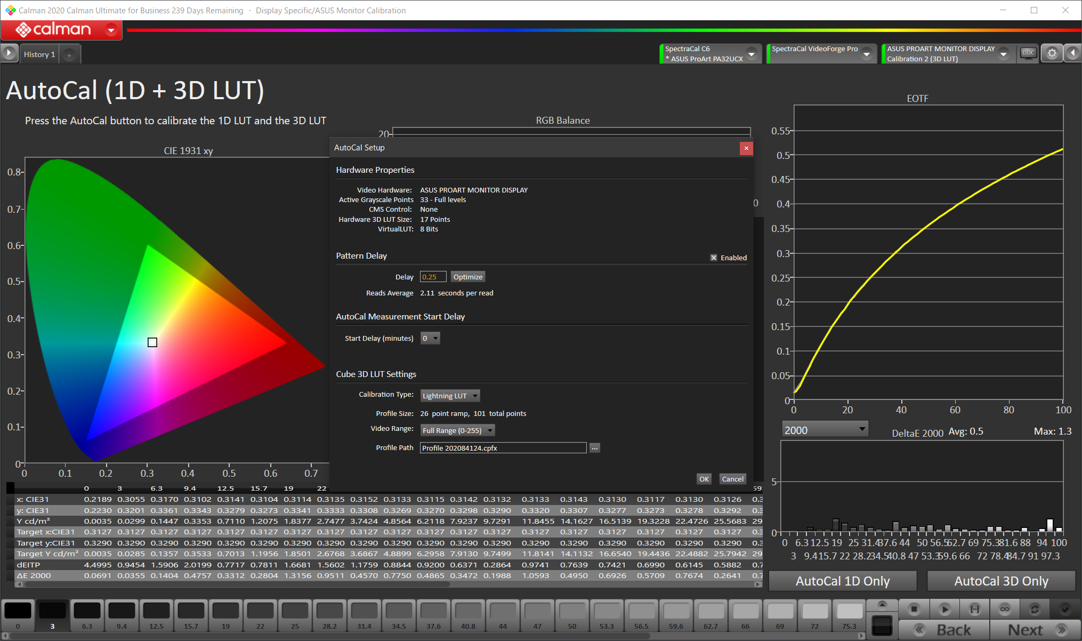Switch to the History 1 tab
Viewport: 1082px width, 641px height.
click(x=39, y=54)
